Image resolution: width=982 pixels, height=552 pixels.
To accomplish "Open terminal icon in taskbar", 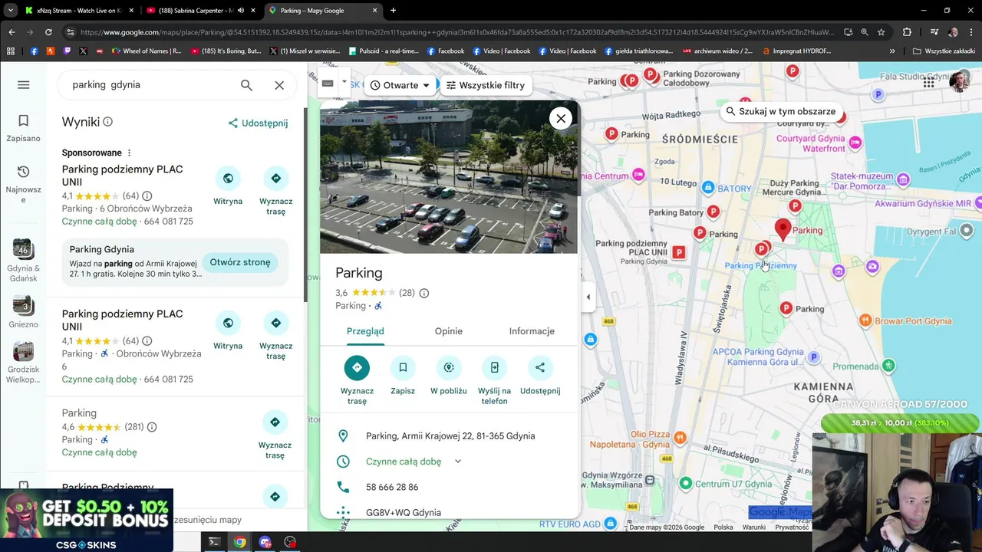I will click(214, 542).
